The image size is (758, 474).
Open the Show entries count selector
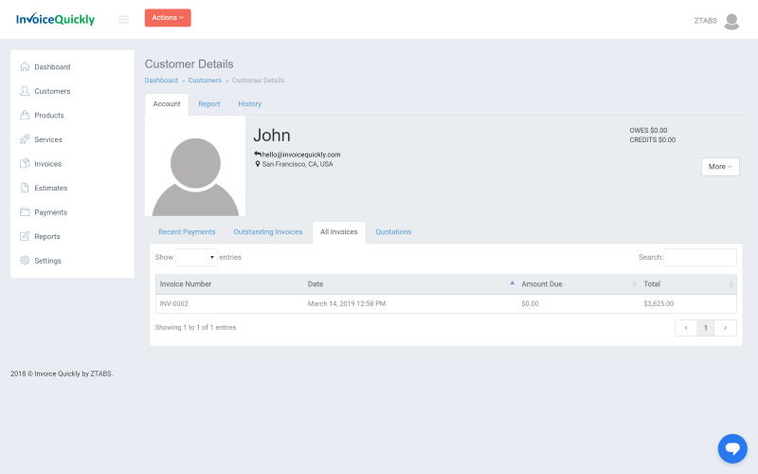[196, 257]
